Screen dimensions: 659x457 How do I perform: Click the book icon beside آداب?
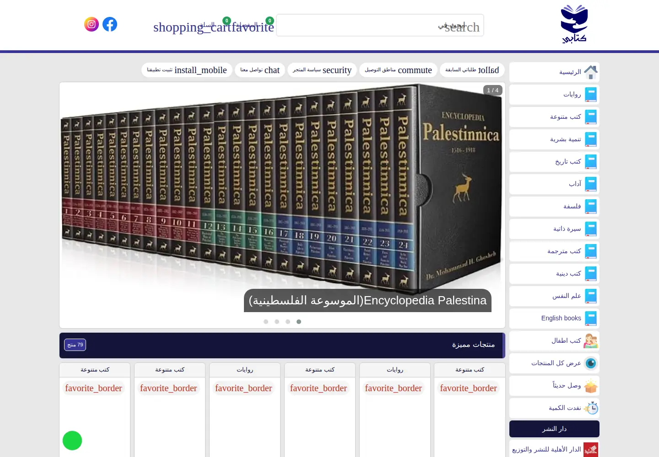(591, 184)
